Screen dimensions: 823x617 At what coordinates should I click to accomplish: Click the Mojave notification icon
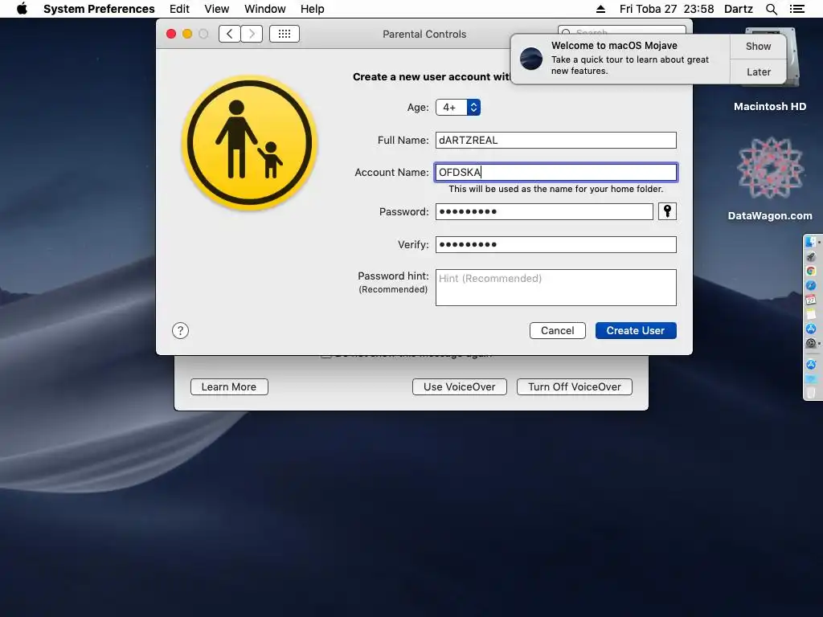[x=530, y=58]
